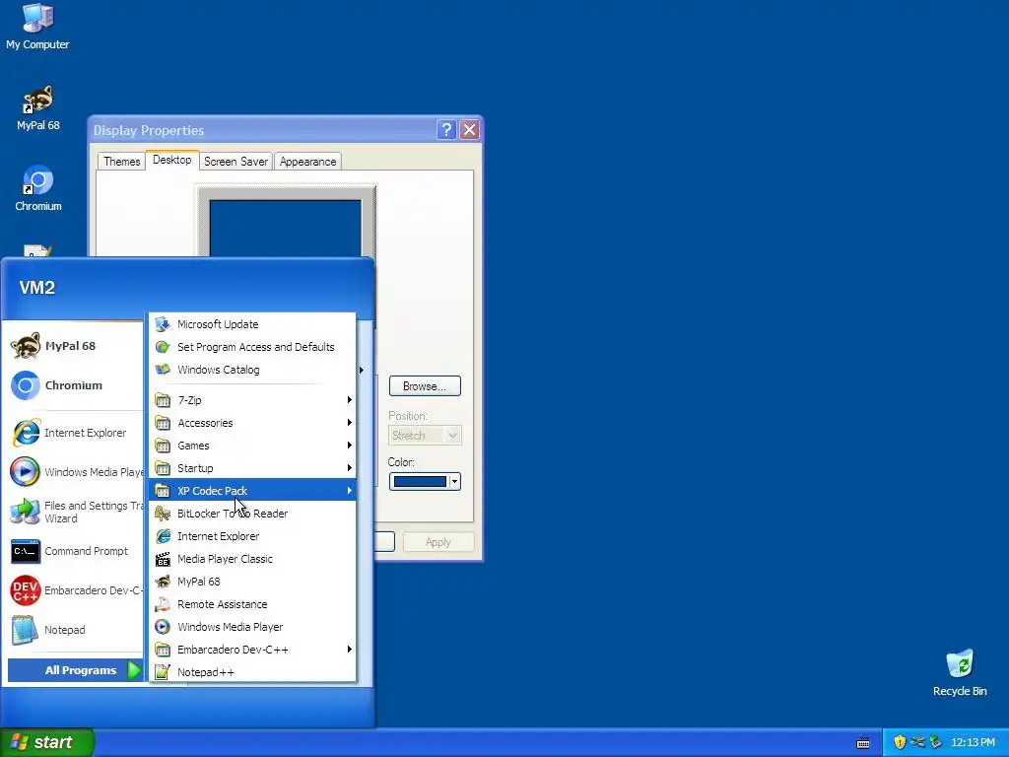Viewport: 1009px width, 757px height.
Task: Click Notepad++ icon in programs list
Action: point(163,672)
